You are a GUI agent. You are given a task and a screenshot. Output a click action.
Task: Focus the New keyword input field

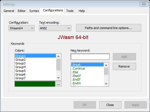[x=90, y=57]
